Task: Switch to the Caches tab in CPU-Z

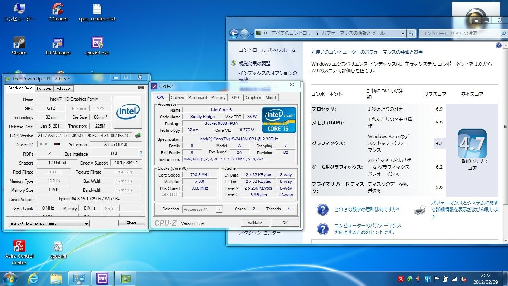Action: (177, 98)
